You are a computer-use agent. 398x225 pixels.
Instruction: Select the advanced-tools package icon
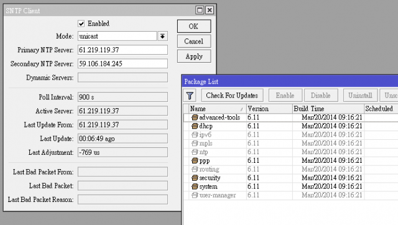click(x=195, y=117)
